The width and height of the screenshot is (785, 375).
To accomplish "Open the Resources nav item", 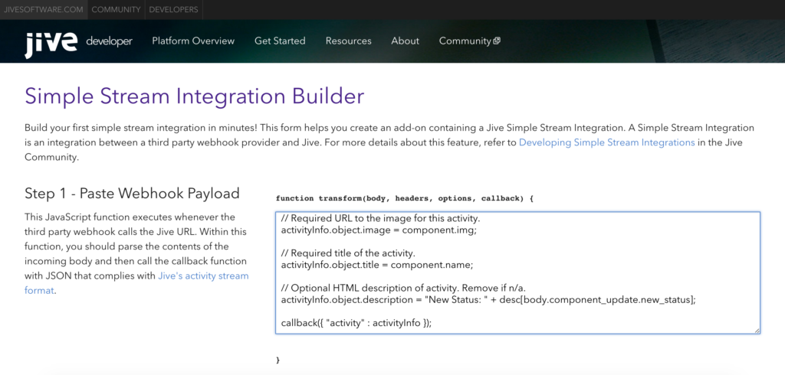I will (348, 41).
